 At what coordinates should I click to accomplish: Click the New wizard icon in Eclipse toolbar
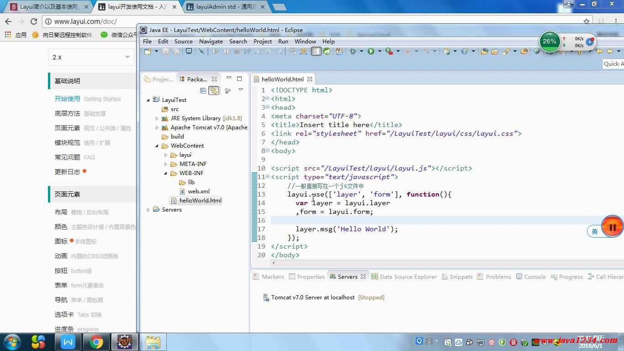point(147,52)
